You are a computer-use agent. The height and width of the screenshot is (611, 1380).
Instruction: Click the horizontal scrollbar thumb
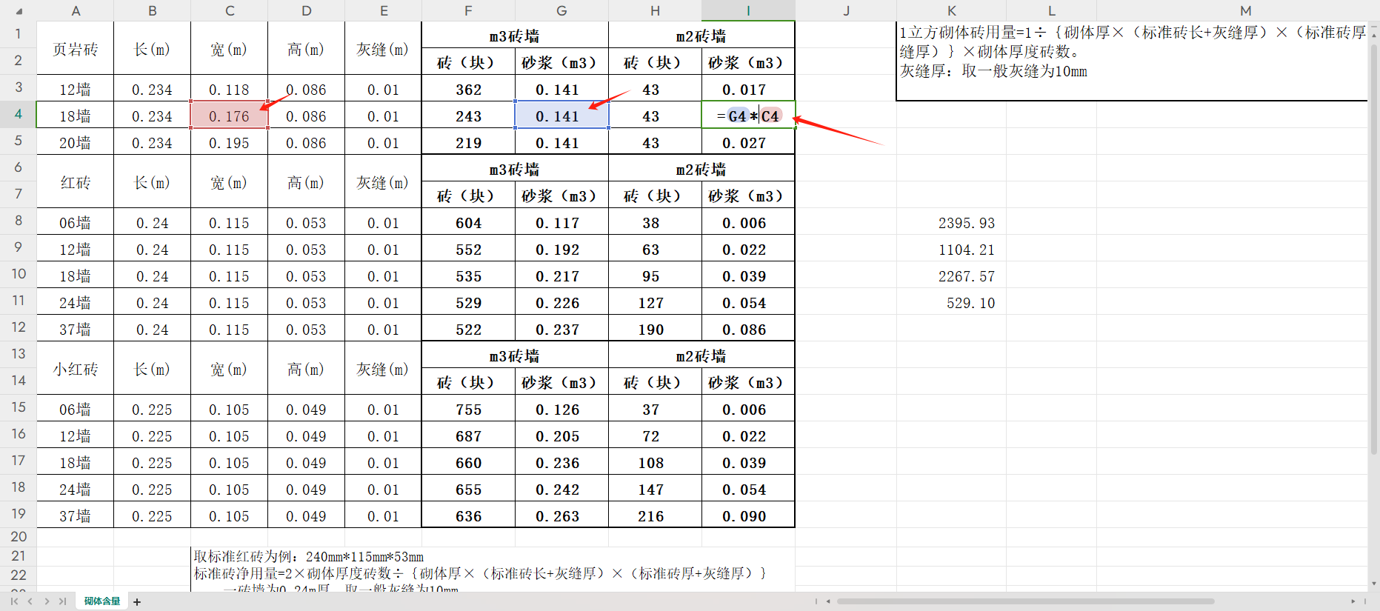tap(1025, 601)
